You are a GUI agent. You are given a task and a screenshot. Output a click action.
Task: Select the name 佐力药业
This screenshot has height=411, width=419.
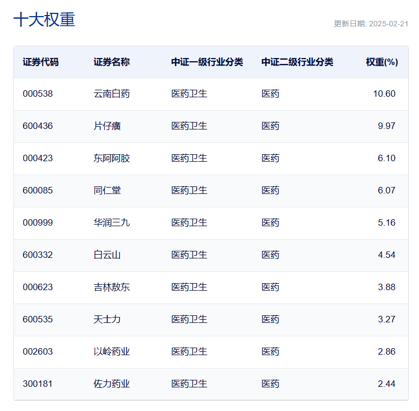112,384
